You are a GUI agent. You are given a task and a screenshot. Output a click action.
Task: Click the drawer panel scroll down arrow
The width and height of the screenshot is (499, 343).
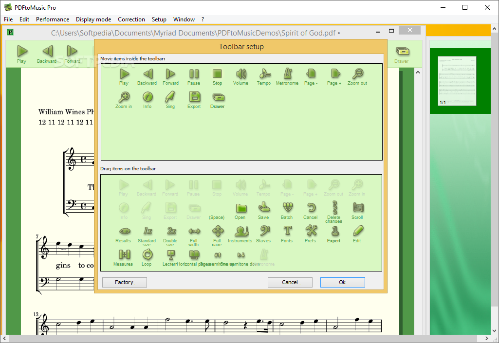coord(494,331)
